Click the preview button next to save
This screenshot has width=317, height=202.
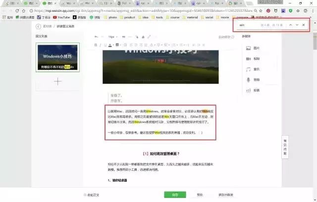[200, 195]
